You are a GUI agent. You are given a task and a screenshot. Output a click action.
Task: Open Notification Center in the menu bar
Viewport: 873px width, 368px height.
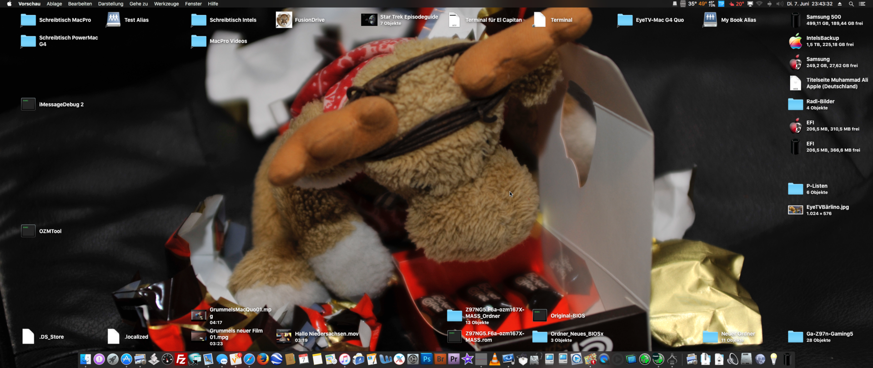coord(862,4)
